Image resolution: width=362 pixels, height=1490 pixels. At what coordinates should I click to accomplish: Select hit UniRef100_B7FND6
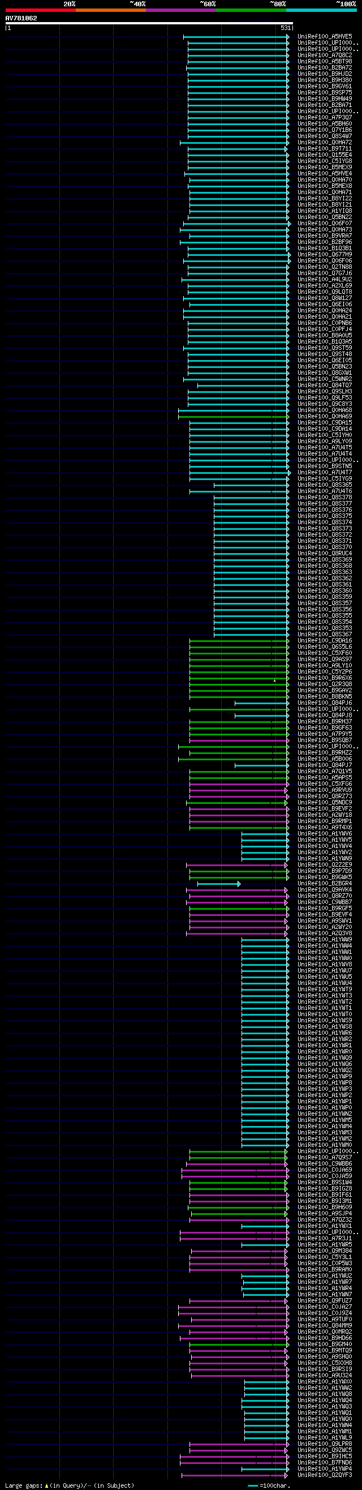[325, 1463]
